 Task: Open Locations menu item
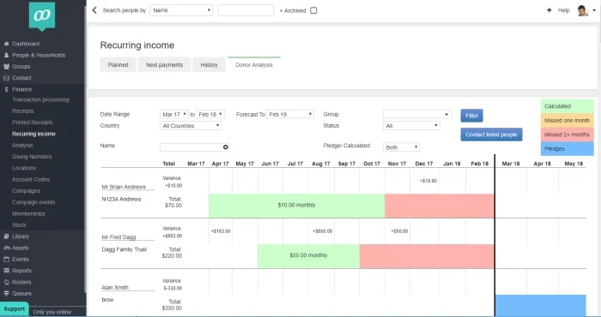[x=24, y=168]
